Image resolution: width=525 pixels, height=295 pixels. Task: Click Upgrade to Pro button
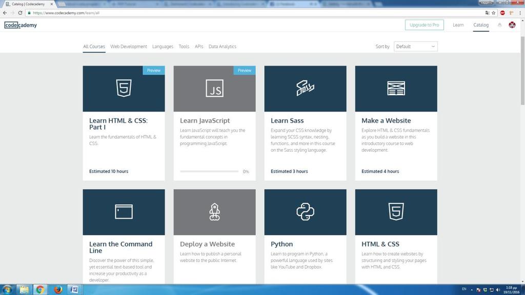424,25
